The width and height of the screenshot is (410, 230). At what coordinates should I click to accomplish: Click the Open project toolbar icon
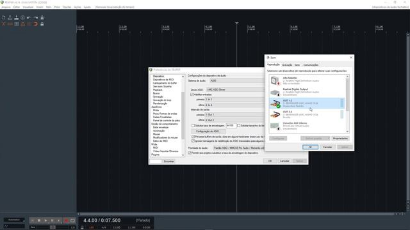[x=10, y=17]
